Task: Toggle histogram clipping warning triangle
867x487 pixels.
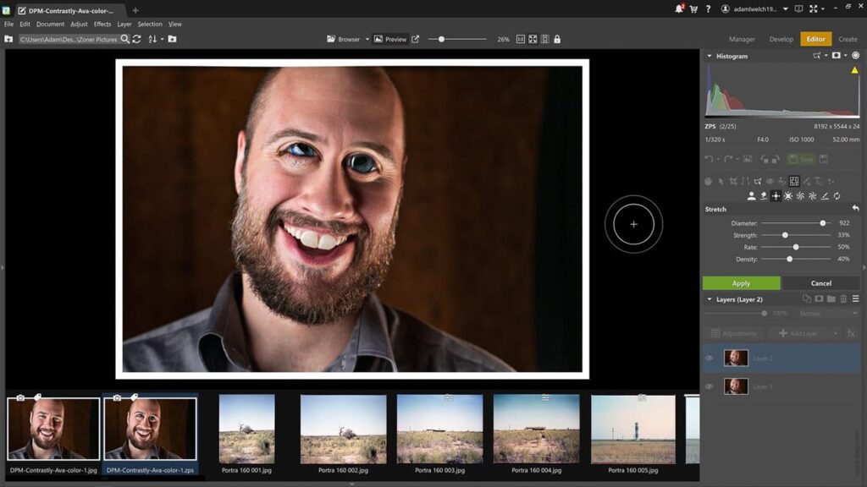Action: (855, 70)
